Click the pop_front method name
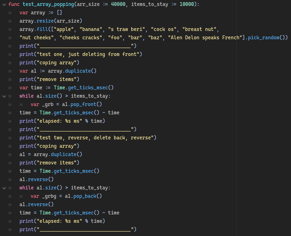The image size is (291, 236). (84, 105)
